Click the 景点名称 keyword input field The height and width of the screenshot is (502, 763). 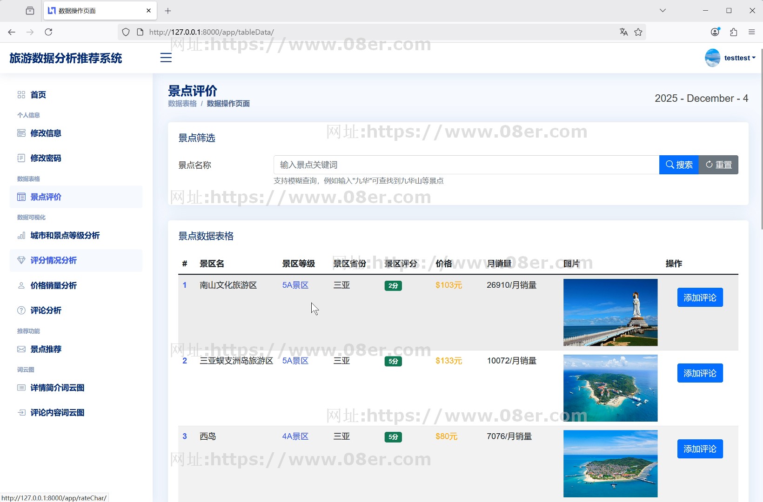click(465, 165)
